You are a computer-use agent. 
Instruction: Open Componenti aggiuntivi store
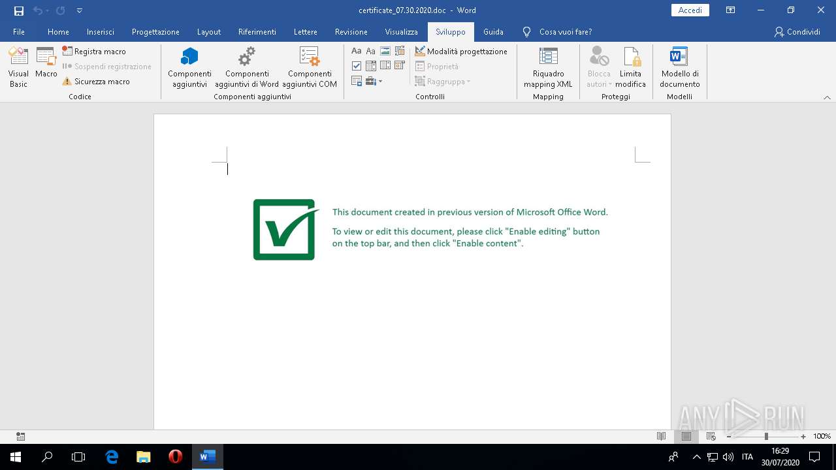189,67
